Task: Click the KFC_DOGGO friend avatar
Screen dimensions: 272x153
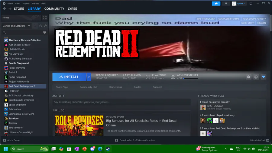Action: tap(203, 107)
